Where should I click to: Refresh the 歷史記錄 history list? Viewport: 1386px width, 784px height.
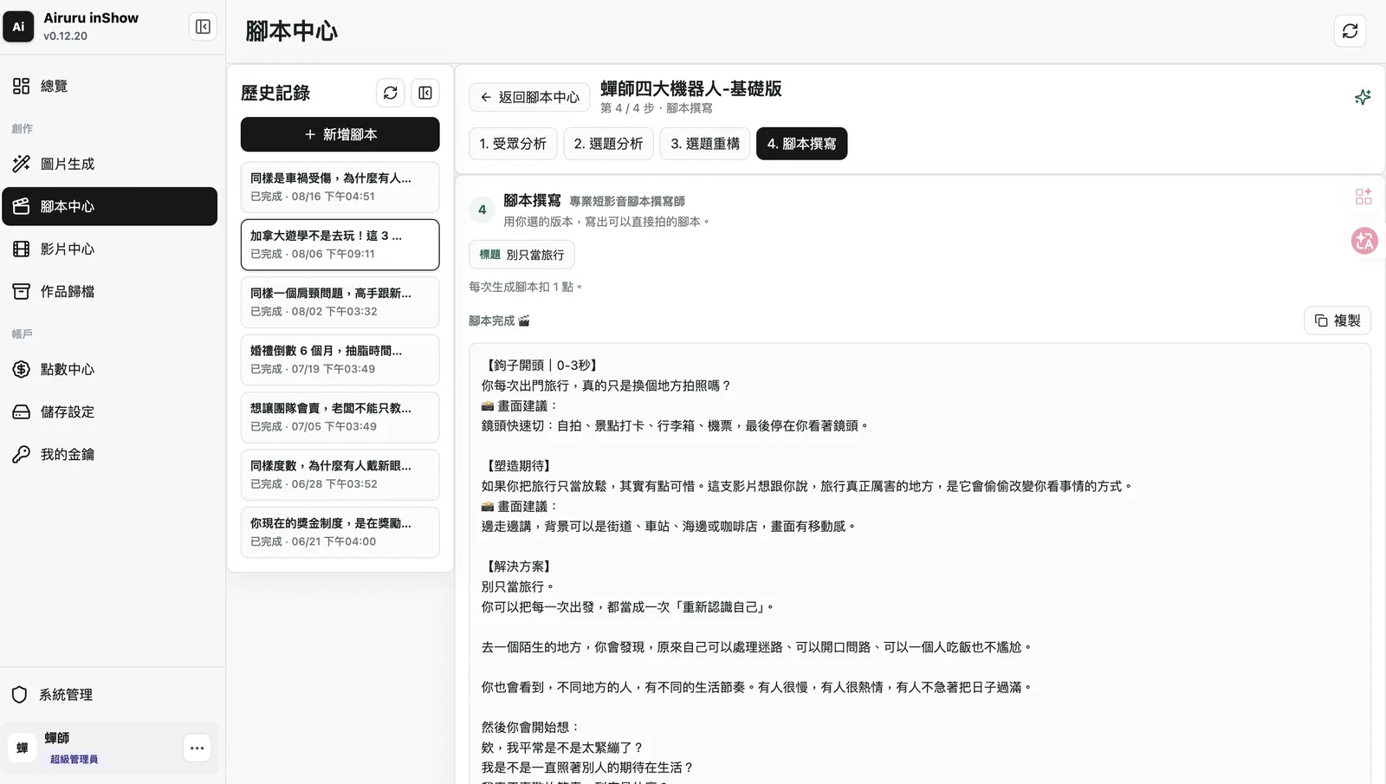pyautogui.click(x=391, y=93)
